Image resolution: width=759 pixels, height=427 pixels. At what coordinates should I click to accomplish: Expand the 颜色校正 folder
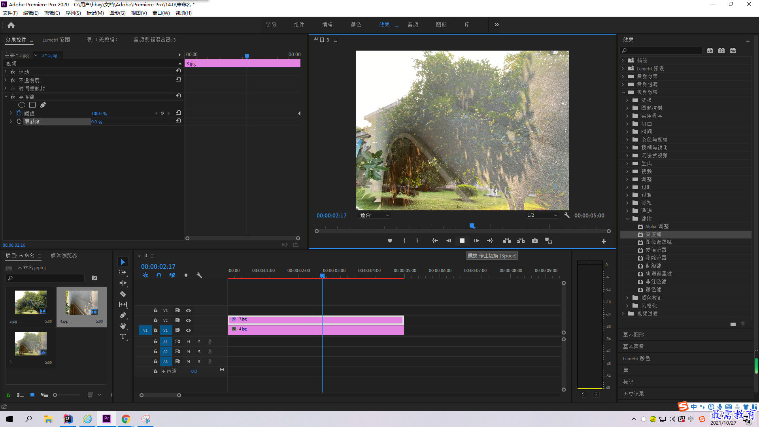tap(627, 298)
